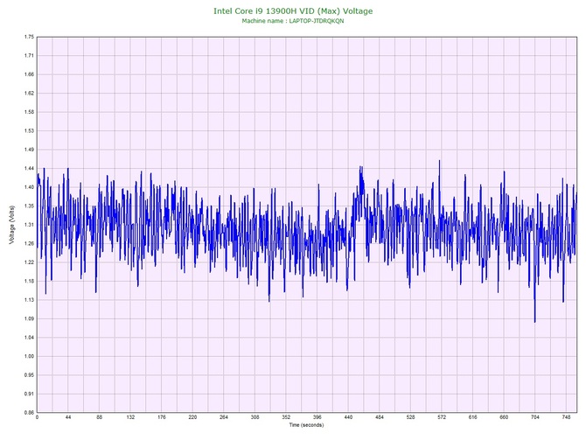The image size is (586, 440).
Task: Click the 1.62 voltage axis tick label
Action: coord(29,93)
